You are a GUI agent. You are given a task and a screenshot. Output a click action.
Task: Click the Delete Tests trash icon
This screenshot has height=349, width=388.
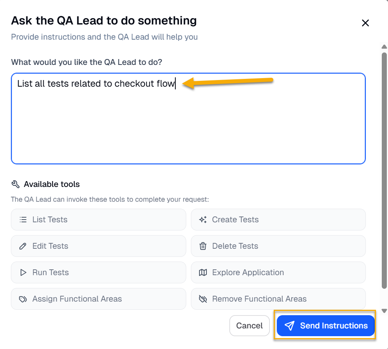pyautogui.click(x=203, y=246)
